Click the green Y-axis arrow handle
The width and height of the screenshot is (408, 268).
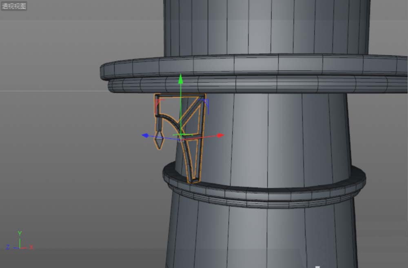click(x=181, y=79)
